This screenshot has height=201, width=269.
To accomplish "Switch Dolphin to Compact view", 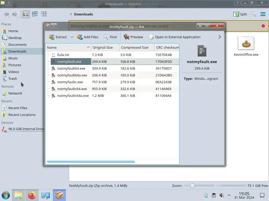I will [x=35, y=14].
